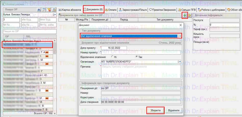The image size is (242, 117).
Task: Switch to the Оплати tab
Action: click(x=111, y=10)
